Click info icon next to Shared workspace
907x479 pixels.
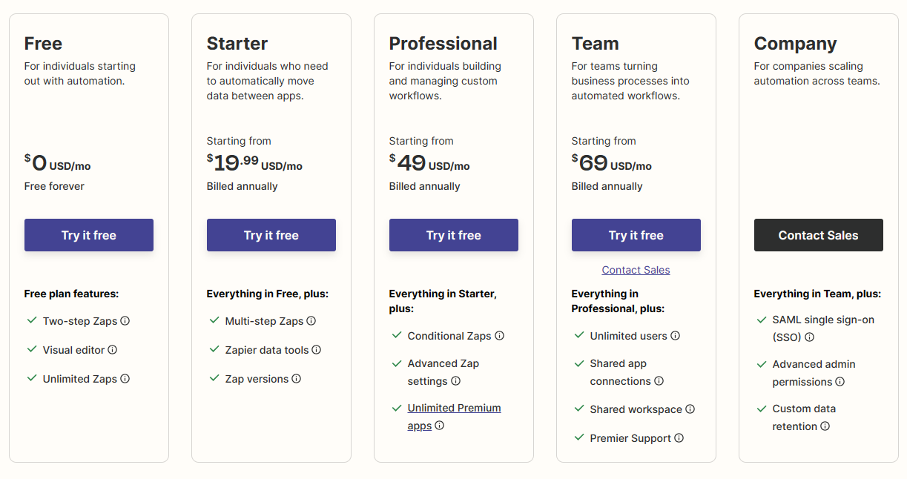tap(690, 409)
